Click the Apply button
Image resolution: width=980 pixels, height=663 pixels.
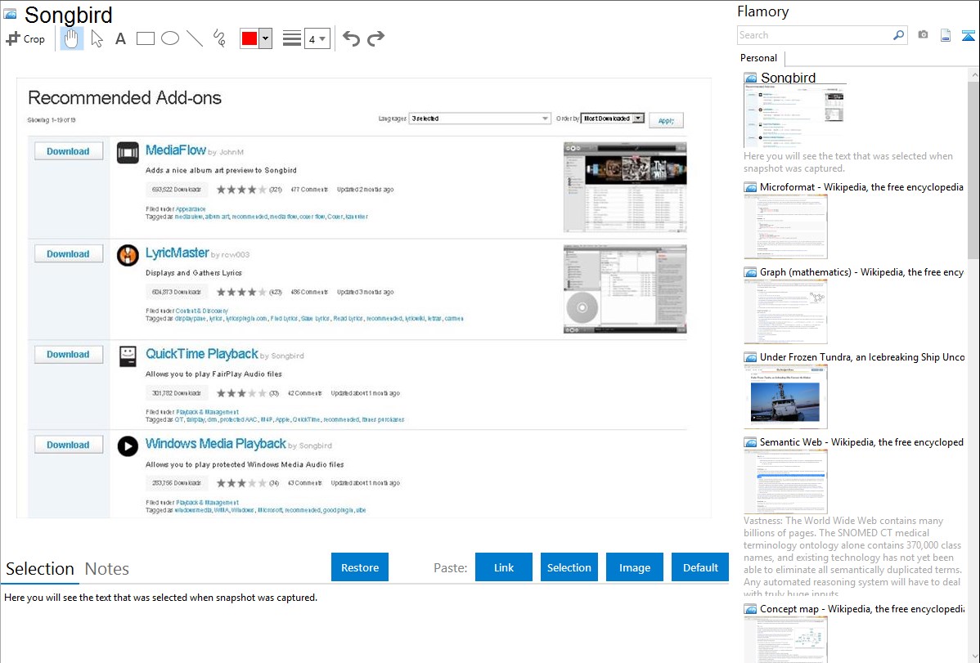[666, 120]
